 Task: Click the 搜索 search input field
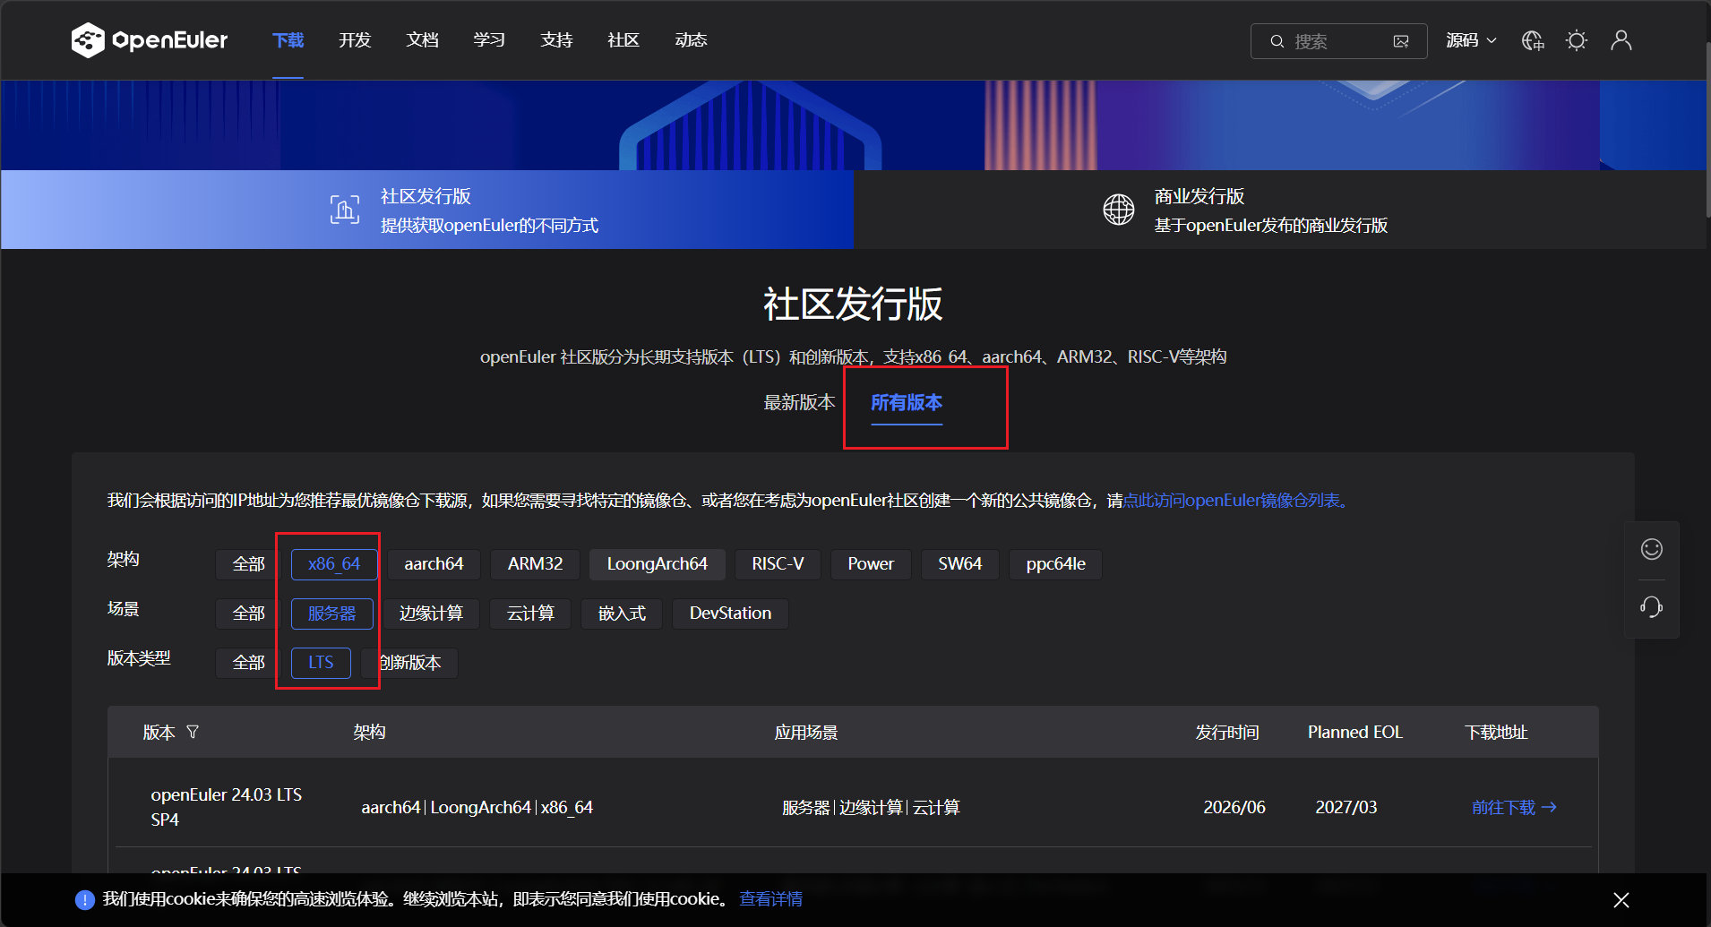click(1338, 41)
